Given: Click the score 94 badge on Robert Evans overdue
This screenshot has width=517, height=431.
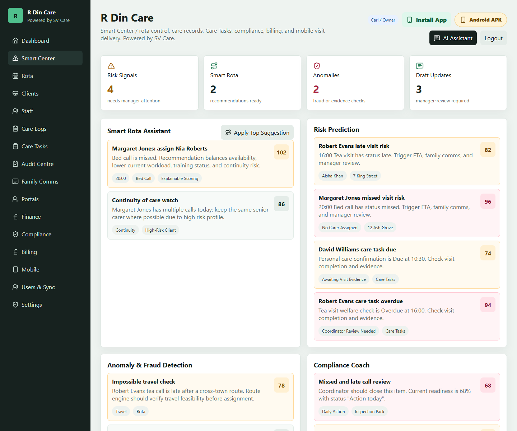Looking at the screenshot, I should pyautogui.click(x=488, y=305).
